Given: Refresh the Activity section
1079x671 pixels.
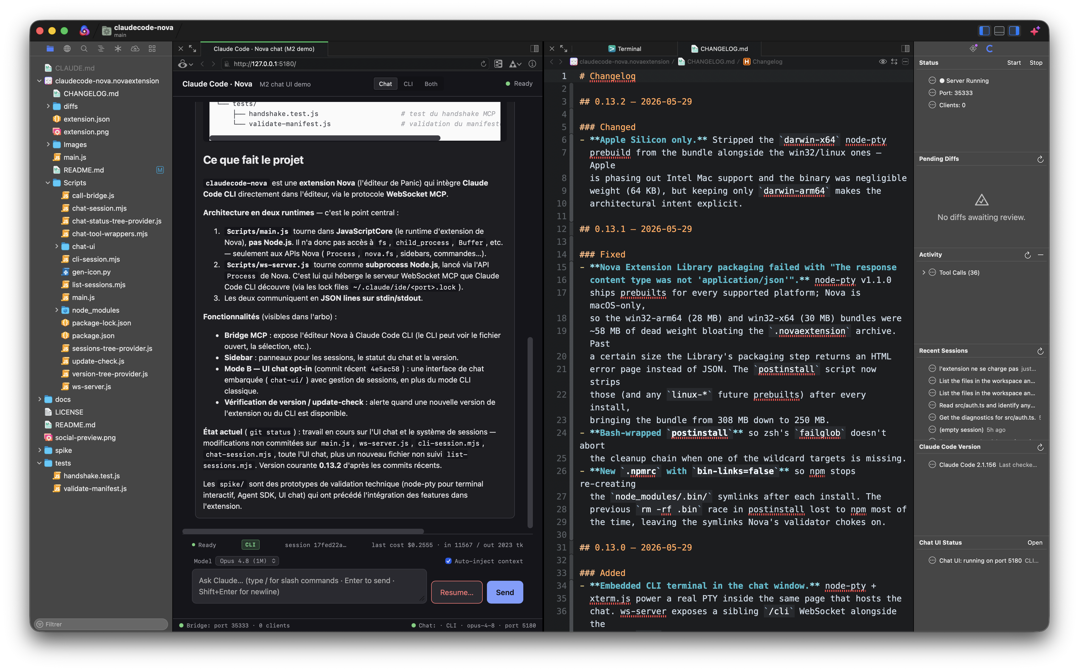Looking at the screenshot, I should point(1027,255).
